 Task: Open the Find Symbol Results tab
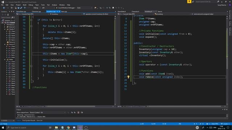(29, 120)
